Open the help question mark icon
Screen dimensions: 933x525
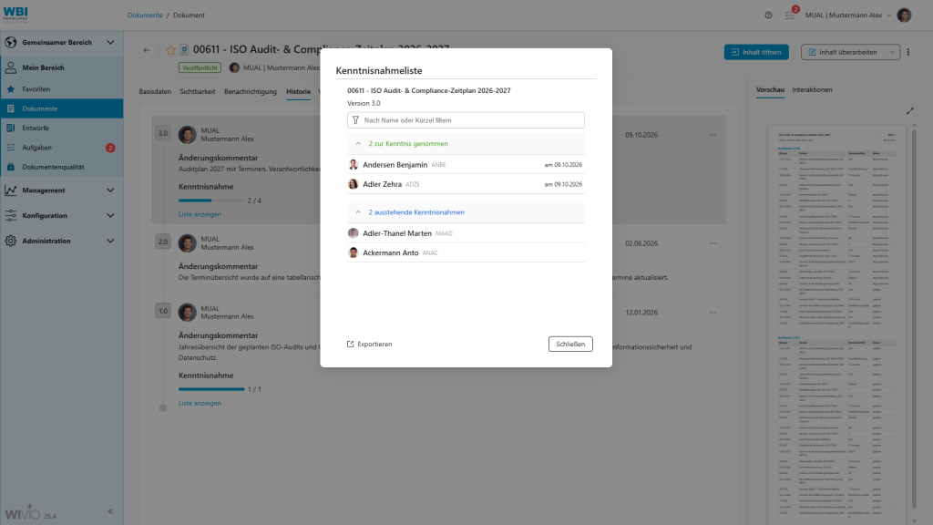(x=768, y=15)
